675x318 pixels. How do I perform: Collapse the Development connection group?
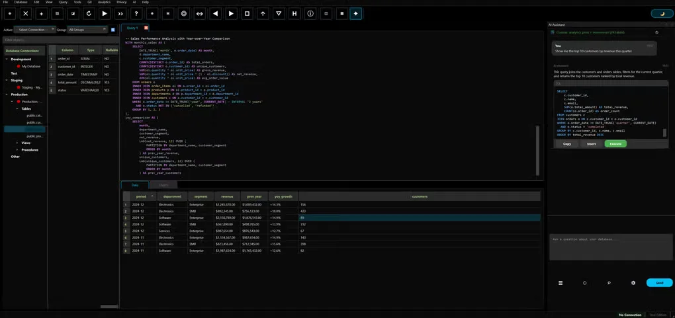point(7,59)
